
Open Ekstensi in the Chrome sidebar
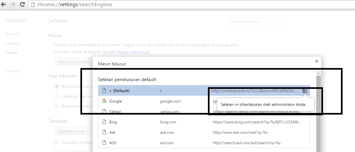(x=12, y=43)
